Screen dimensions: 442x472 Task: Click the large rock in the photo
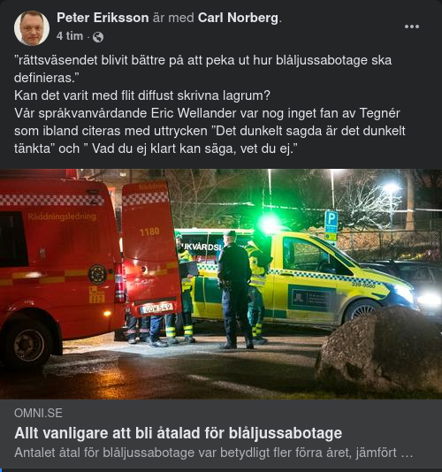pos(378,351)
